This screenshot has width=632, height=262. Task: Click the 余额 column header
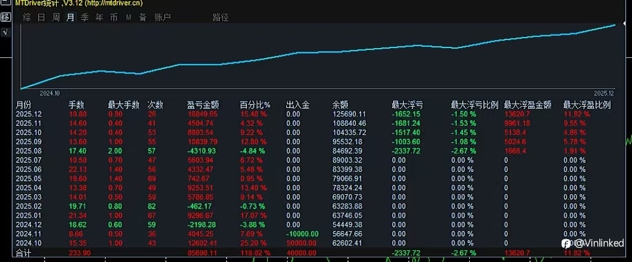[340, 105]
